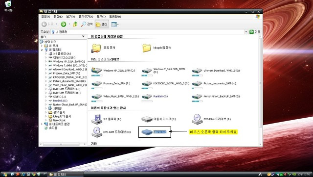The image size is (313, 177).
Task: Open the 도구(T) menu
Action: (101, 16)
